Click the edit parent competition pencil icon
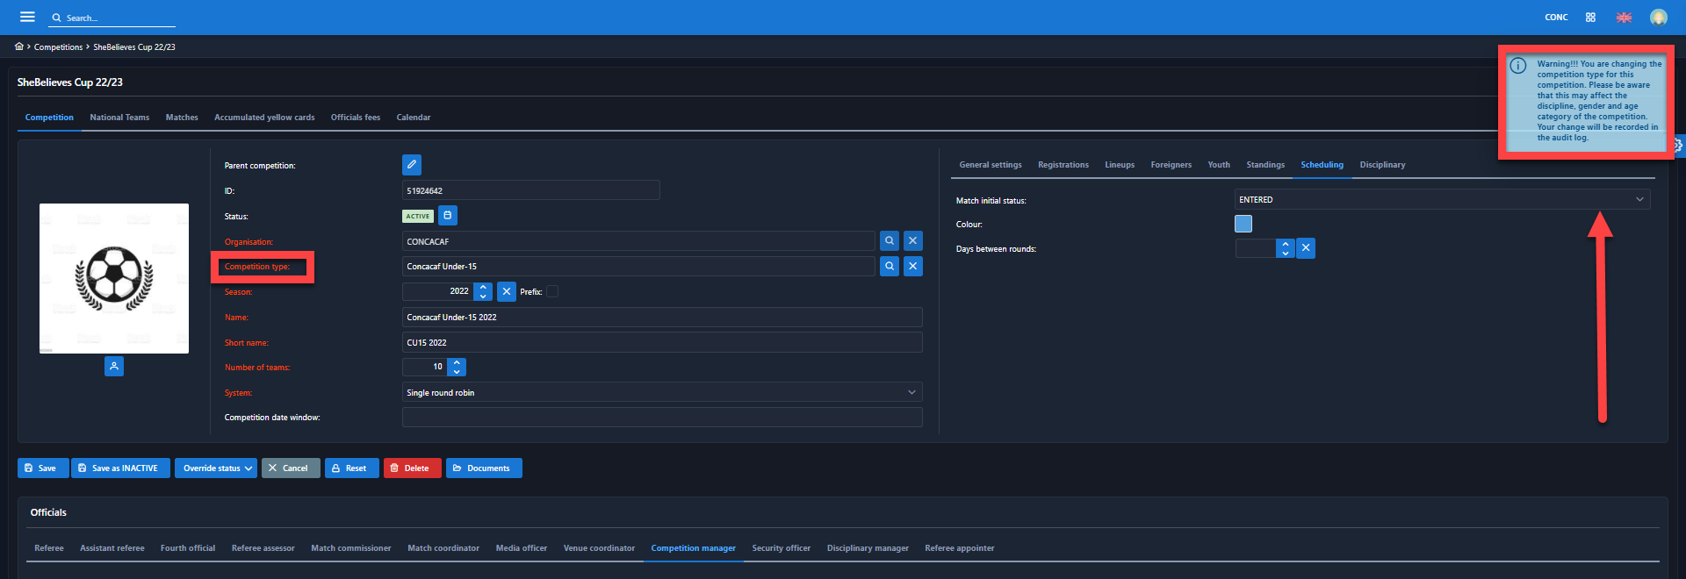1686x579 pixels. tap(411, 165)
